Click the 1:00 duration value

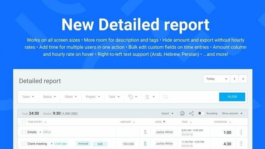pyautogui.click(x=227, y=132)
